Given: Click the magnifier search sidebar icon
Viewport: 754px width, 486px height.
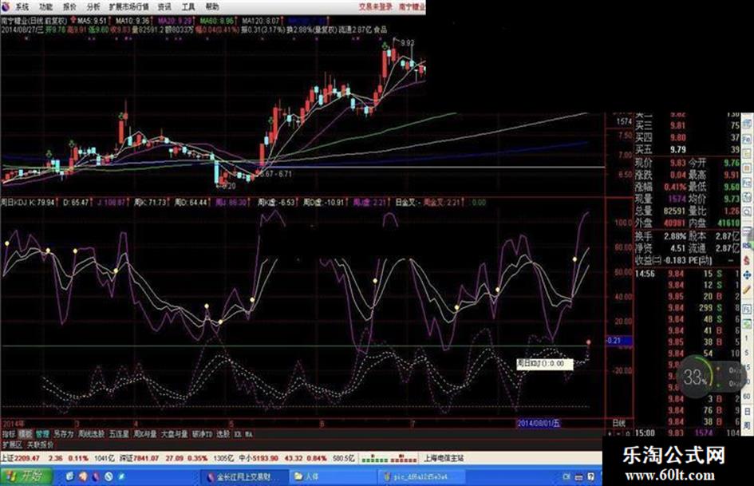Looking at the screenshot, I should tap(747, 211).
